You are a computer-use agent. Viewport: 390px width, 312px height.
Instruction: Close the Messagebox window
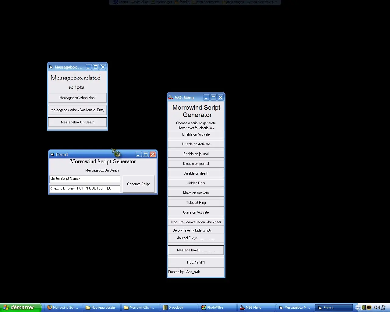click(103, 67)
